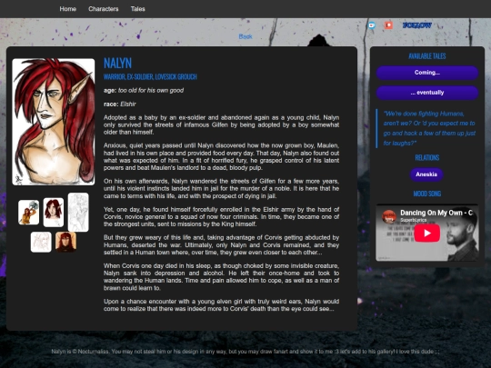Open the Patreon icon link
The width and height of the screenshot is (491, 368).
coord(388,25)
